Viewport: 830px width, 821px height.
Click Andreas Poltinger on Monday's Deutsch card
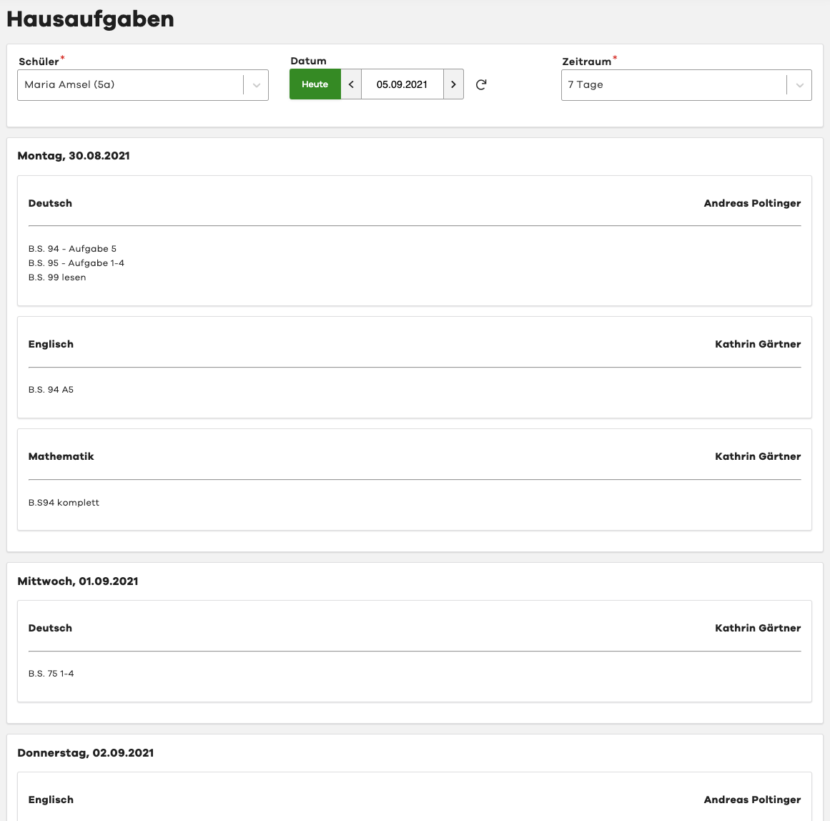(752, 203)
